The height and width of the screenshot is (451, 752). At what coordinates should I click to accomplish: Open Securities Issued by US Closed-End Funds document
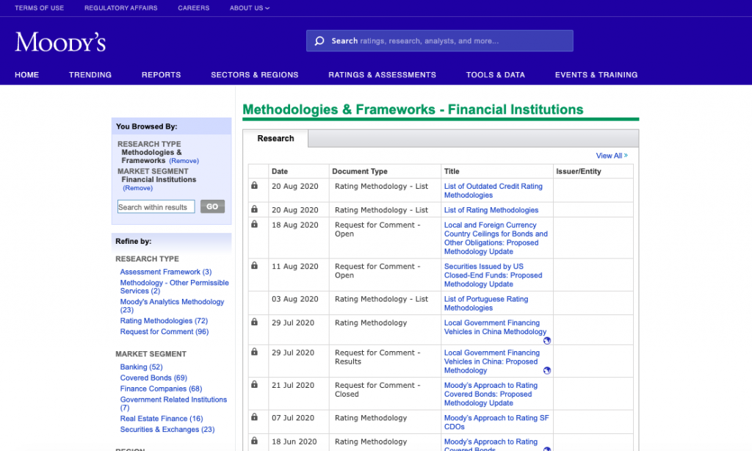(493, 275)
